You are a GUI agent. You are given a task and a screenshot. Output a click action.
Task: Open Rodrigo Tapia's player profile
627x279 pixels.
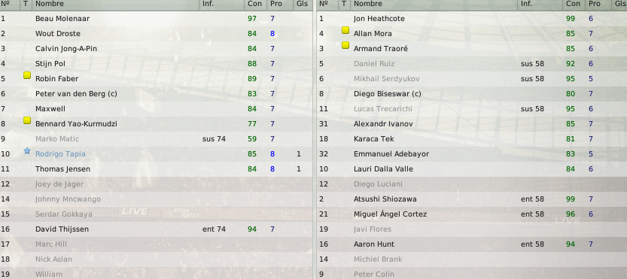[60, 154]
